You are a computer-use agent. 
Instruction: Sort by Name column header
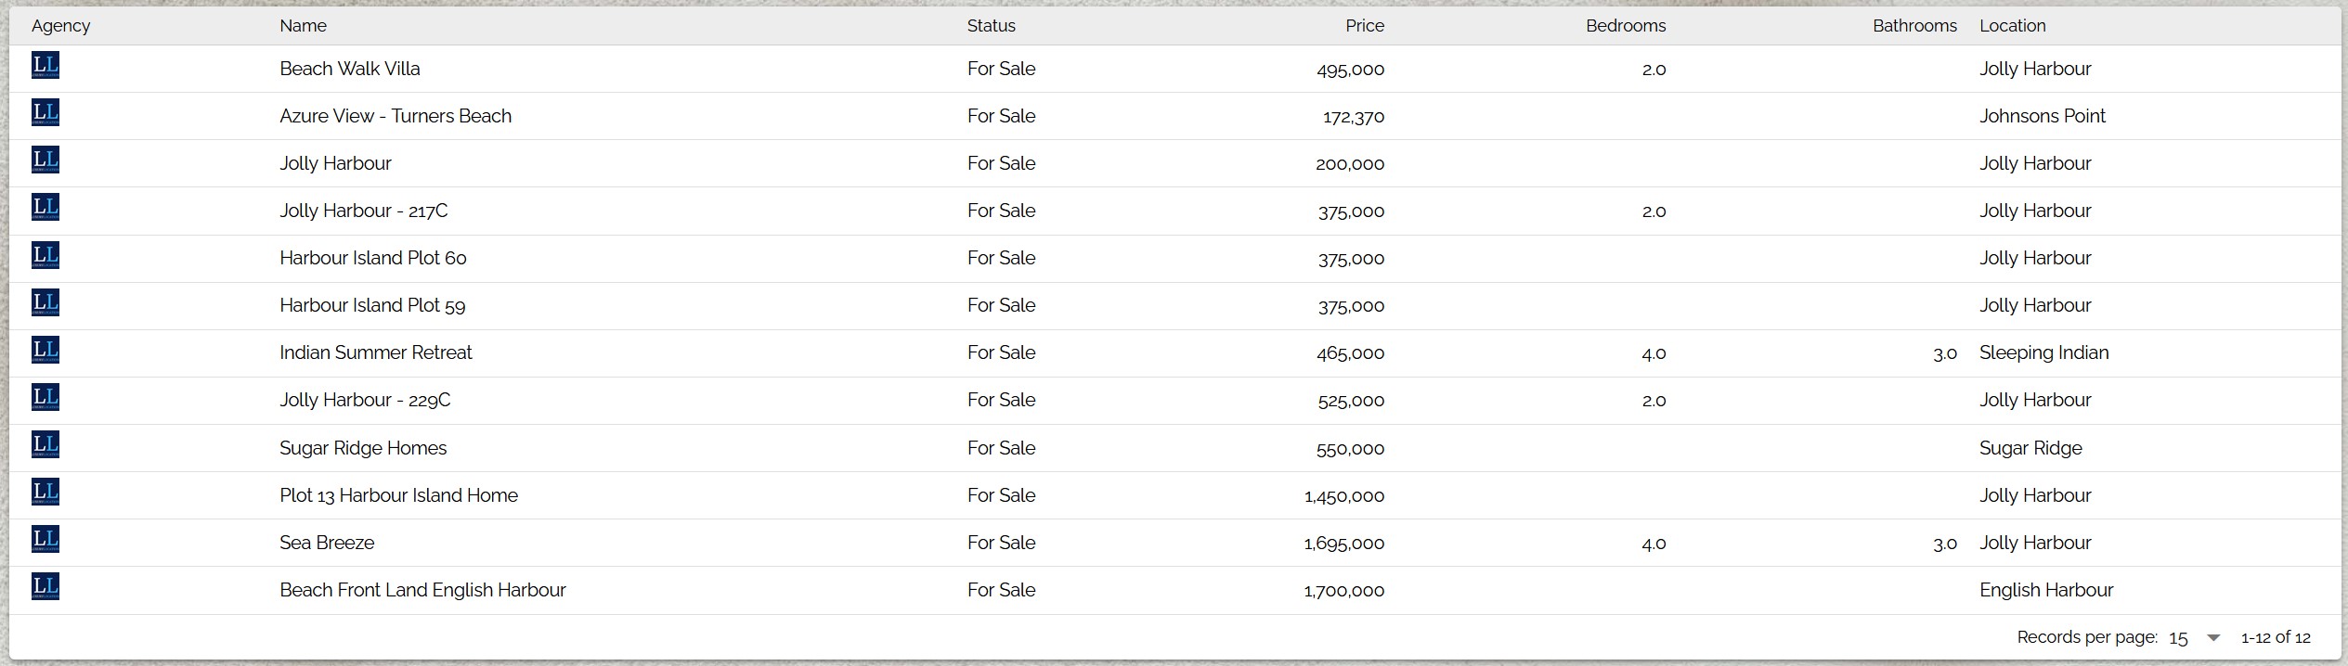303,26
